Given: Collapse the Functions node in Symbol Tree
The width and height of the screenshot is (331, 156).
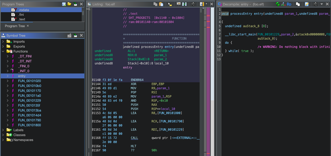Looking at the screenshot, I should [x=3, y=51].
